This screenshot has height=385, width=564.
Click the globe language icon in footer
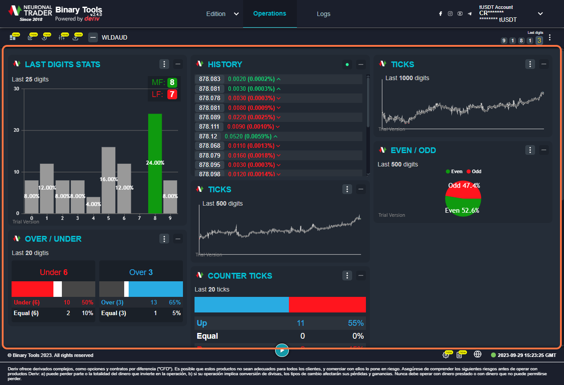478,355
